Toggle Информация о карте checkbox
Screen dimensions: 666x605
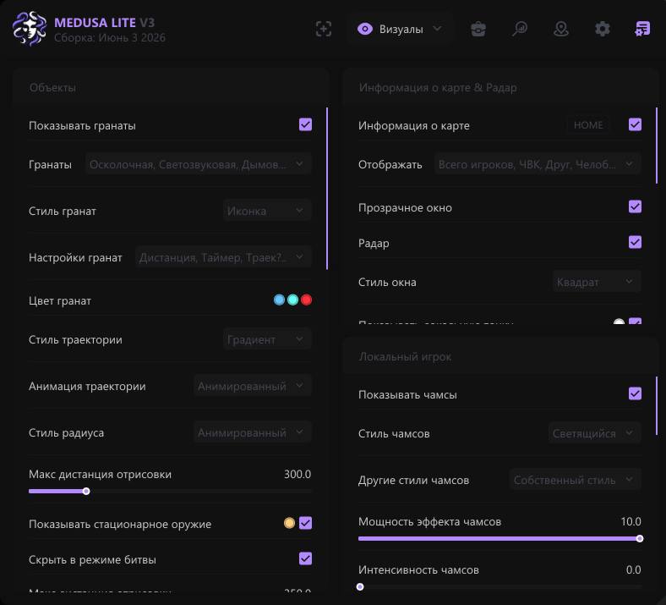click(x=635, y=124)
